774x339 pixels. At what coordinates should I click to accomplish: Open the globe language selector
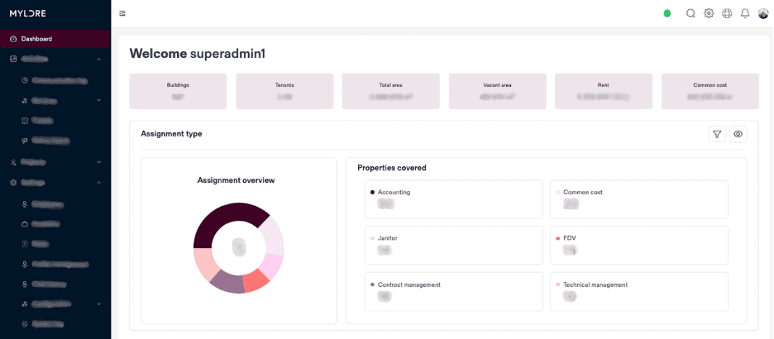pyautogui.click(x=728, y=13)
